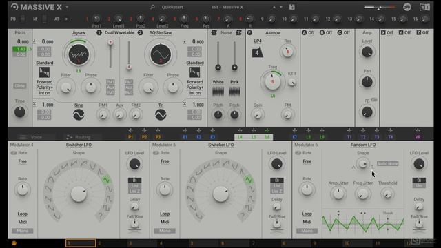
Task: Adjust oscillator 1 level vertical slider
Action: [x=110, y=54]
